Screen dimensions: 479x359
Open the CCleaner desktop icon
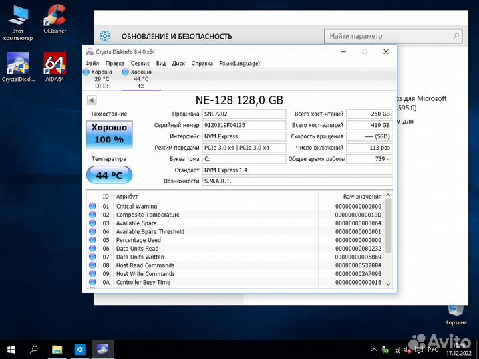55,16
